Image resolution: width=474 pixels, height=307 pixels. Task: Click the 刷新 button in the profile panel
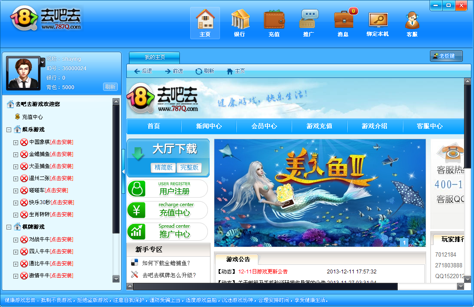click(110, 87)
